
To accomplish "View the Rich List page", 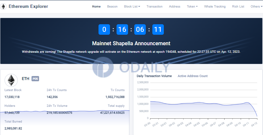I will (x=238, y=7).
